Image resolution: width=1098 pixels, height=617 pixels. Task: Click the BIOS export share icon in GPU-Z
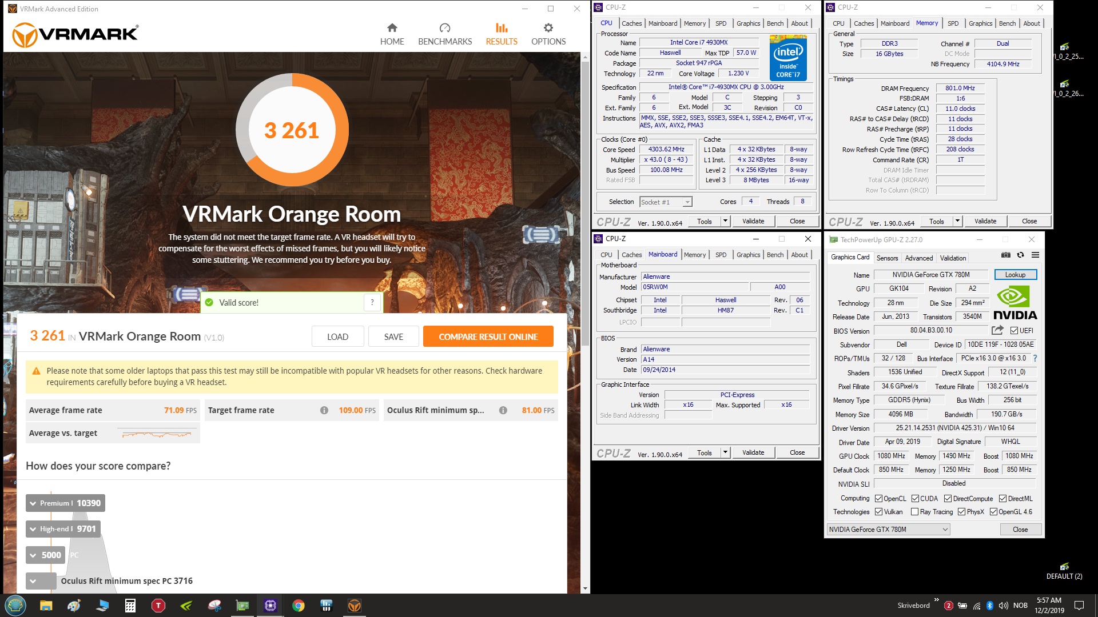[997, 330]
